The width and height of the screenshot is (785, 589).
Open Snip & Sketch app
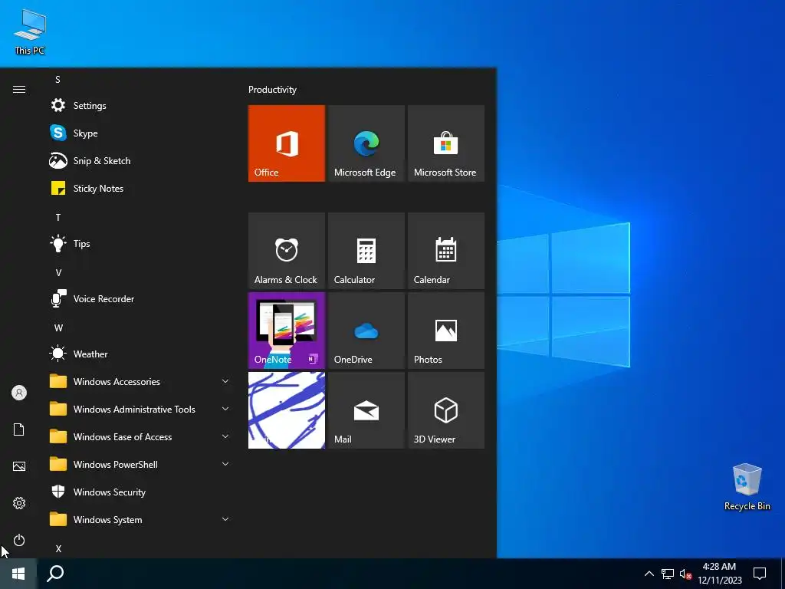pyautogui.click(x=140, y=161)
